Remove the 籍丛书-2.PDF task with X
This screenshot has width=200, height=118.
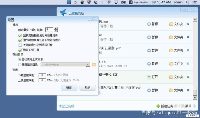point(188,77)
